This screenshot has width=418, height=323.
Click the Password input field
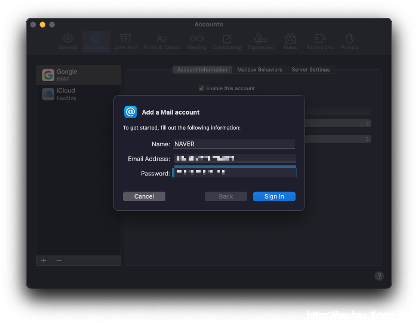click(235, 172)
